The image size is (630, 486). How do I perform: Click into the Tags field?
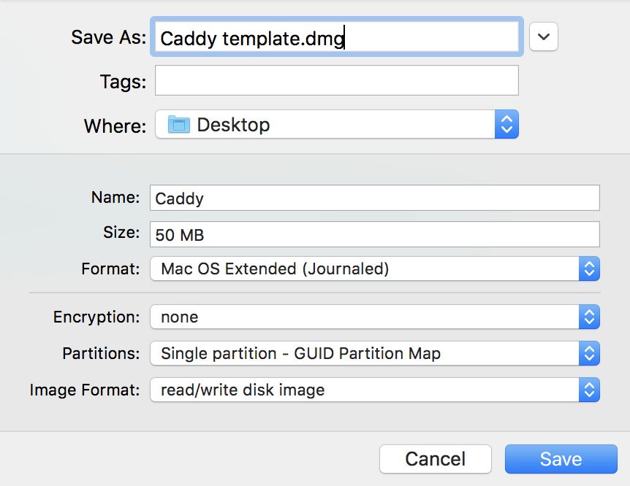[336, 80]
